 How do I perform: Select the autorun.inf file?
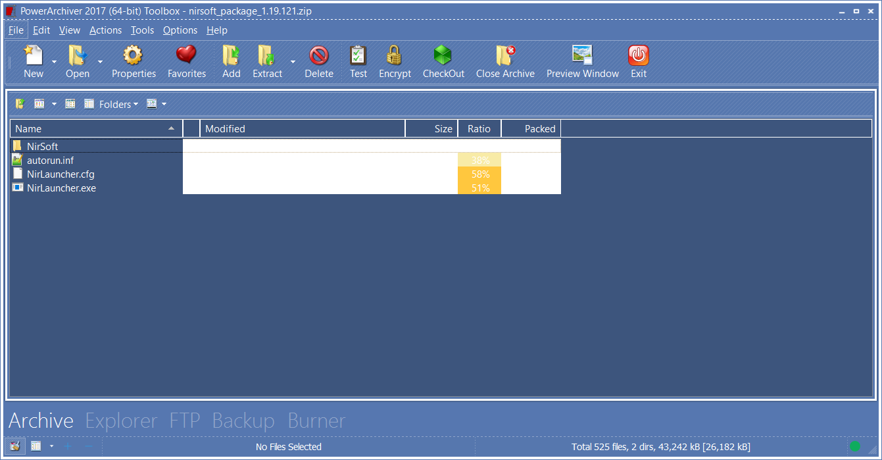[x=50, y=160]
